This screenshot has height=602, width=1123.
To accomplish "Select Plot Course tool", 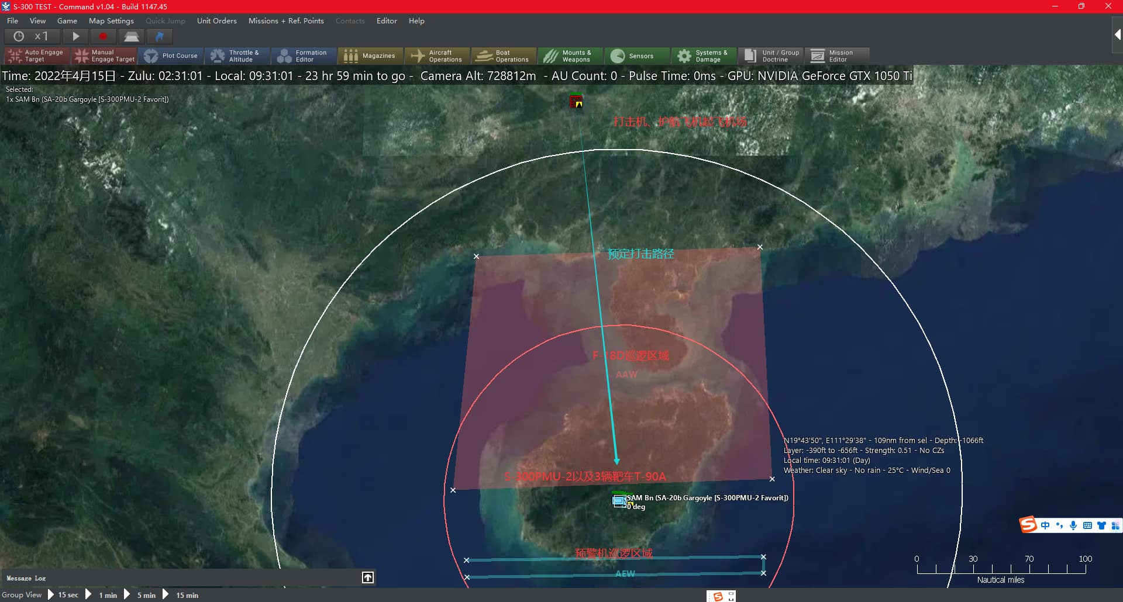I will (x=171, y=56).
